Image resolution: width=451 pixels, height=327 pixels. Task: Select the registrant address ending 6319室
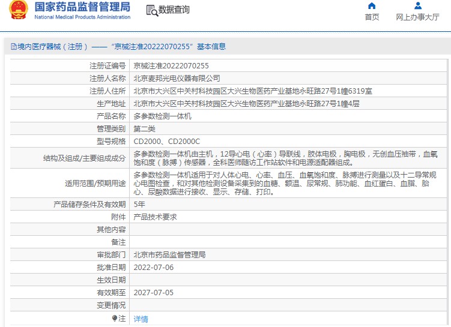pyautogui.click(x=253, y=91)
